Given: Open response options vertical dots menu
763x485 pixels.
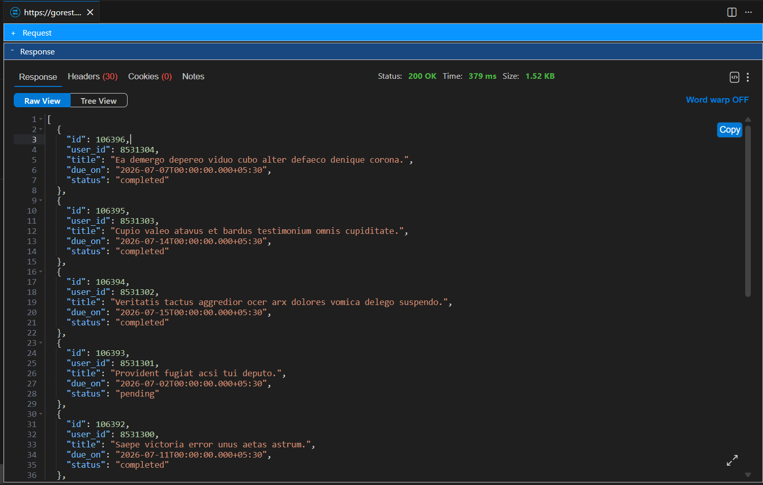Looking at the screenshot, I should (748, 77).
